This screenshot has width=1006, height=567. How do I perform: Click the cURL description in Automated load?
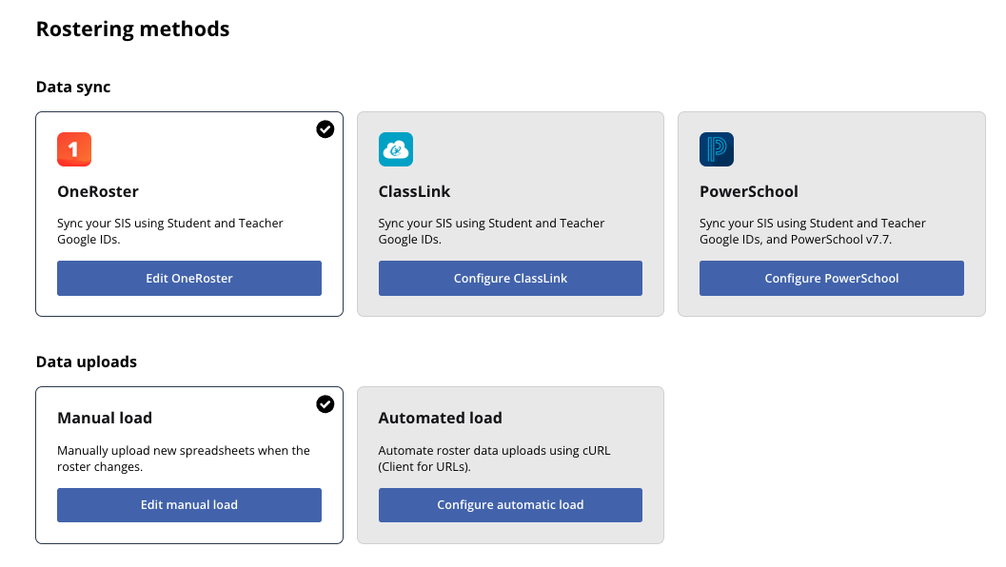[x=495, y=459]
